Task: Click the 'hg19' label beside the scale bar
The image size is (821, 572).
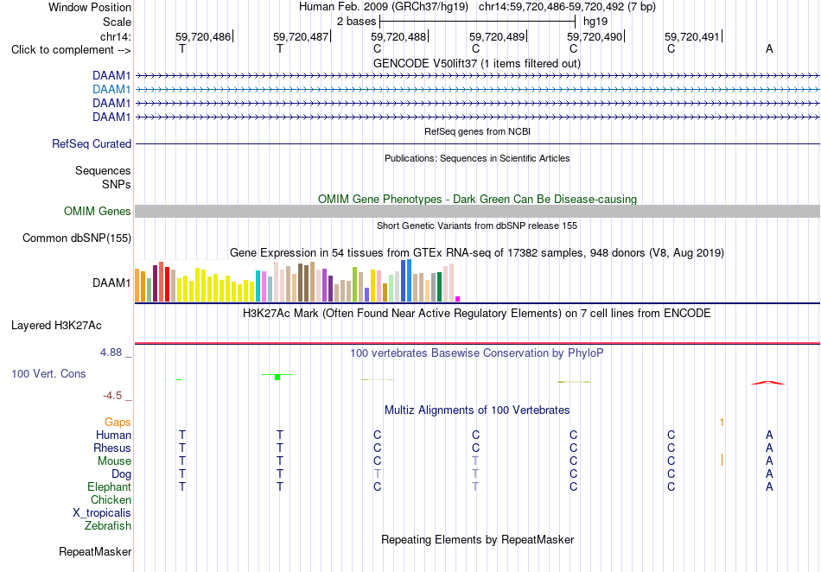Action: [595, 22]
